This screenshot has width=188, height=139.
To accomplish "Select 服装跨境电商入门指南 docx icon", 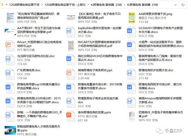I will [131, 60].
